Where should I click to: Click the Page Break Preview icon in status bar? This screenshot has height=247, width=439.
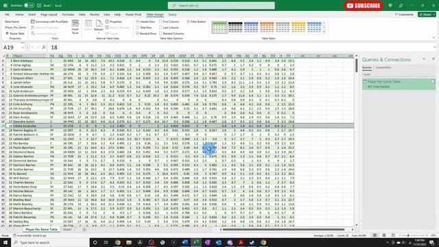click(393, 235)
